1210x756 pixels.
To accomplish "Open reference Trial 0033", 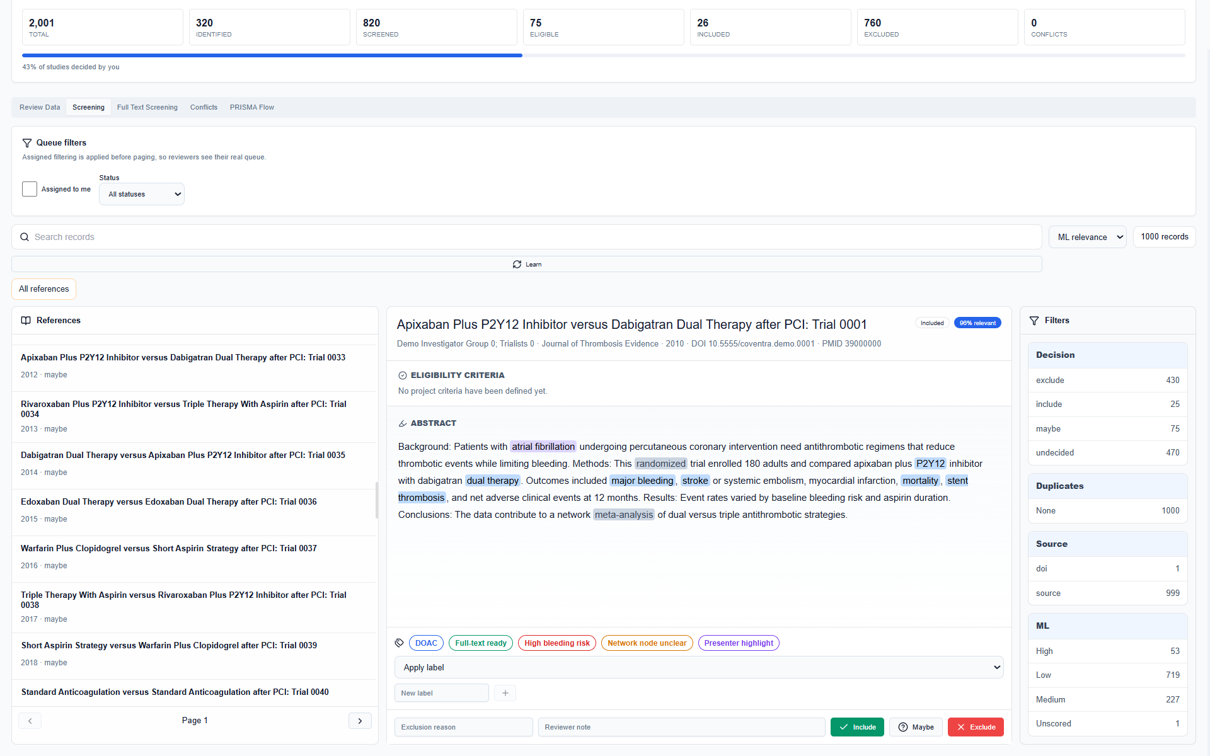I will (194, 368).
